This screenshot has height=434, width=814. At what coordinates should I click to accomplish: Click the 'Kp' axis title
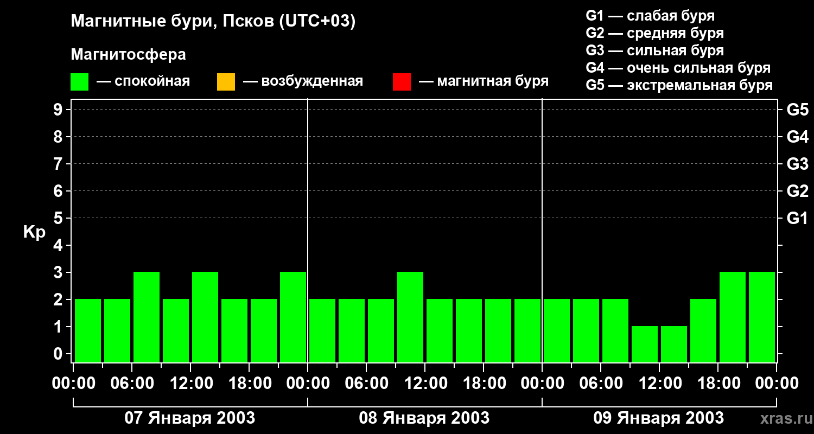point(35,232)
